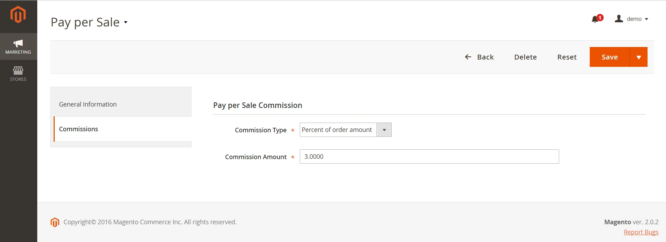Screen dimensions: 666x242
Task: Select the Commissions tab
Action: pos(78,129)
